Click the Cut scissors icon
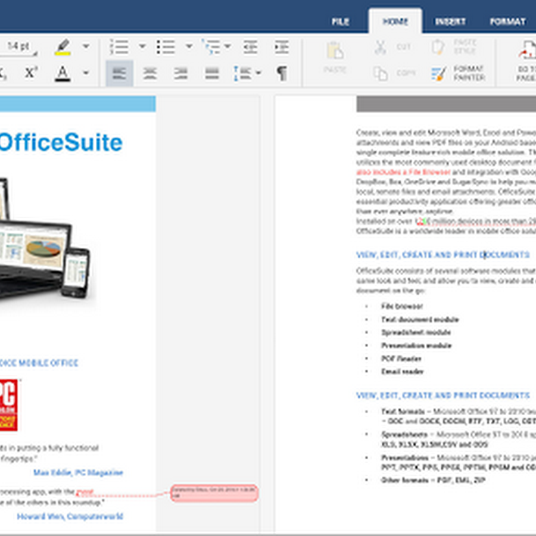This screenshot has height=536, width=536. 380,47
